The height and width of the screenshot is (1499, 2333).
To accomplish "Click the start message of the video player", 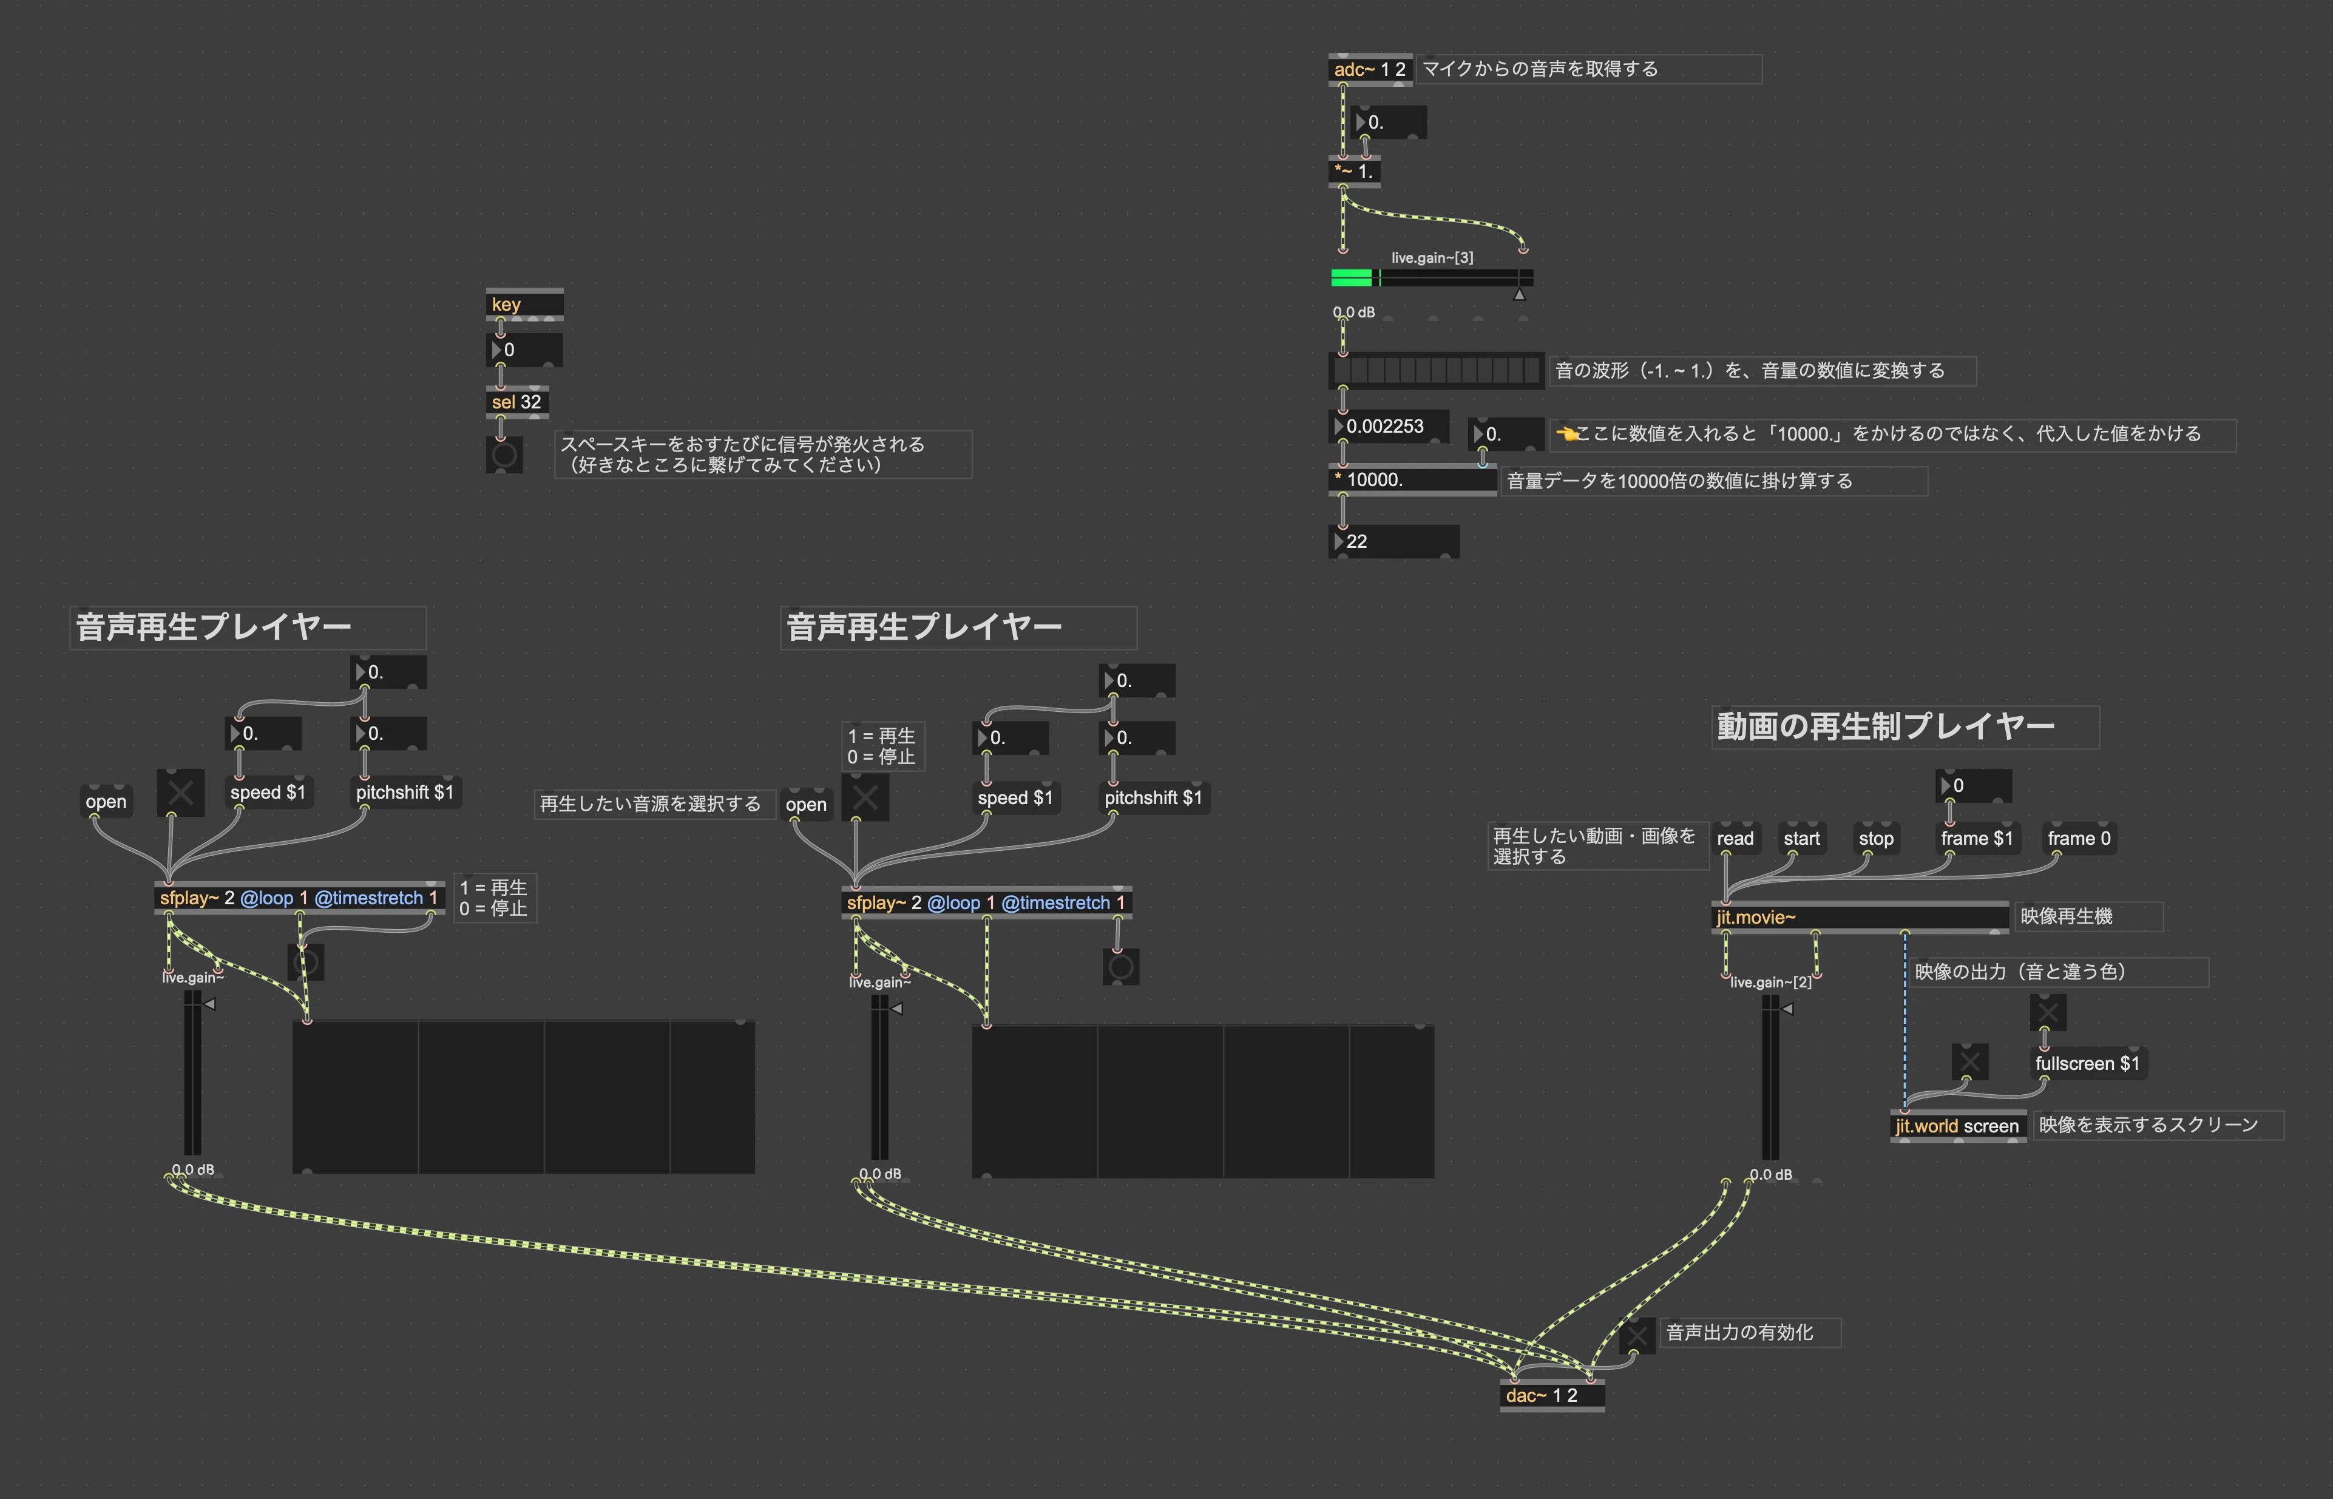I will point(1801,839).
